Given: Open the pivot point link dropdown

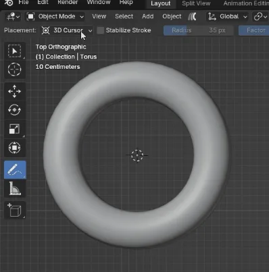Looking at the screenshot, I should point(260,16).
